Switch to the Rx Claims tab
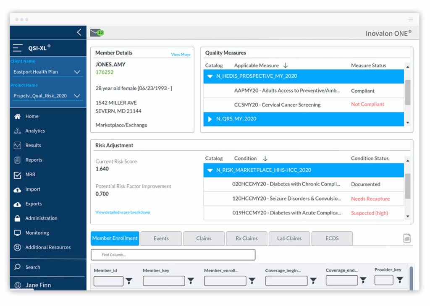 246,238
